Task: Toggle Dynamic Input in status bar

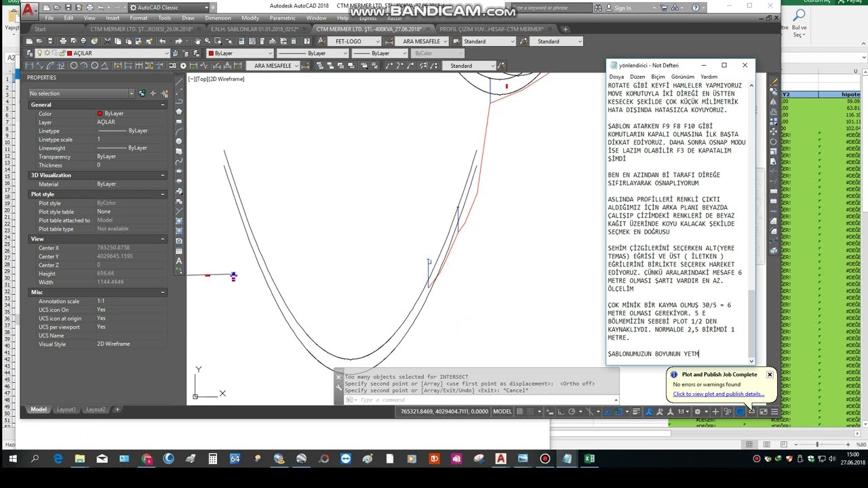Action: pyautogui.click(x=550, y=411)
